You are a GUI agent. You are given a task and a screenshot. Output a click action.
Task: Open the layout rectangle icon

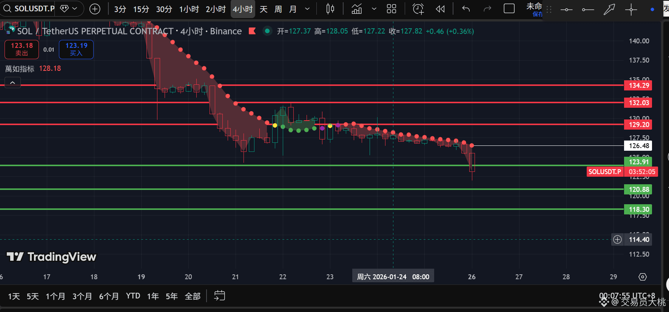509,9
